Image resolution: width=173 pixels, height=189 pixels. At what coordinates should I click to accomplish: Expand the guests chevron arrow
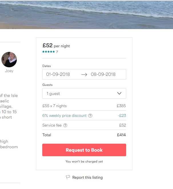coord(119,94)
